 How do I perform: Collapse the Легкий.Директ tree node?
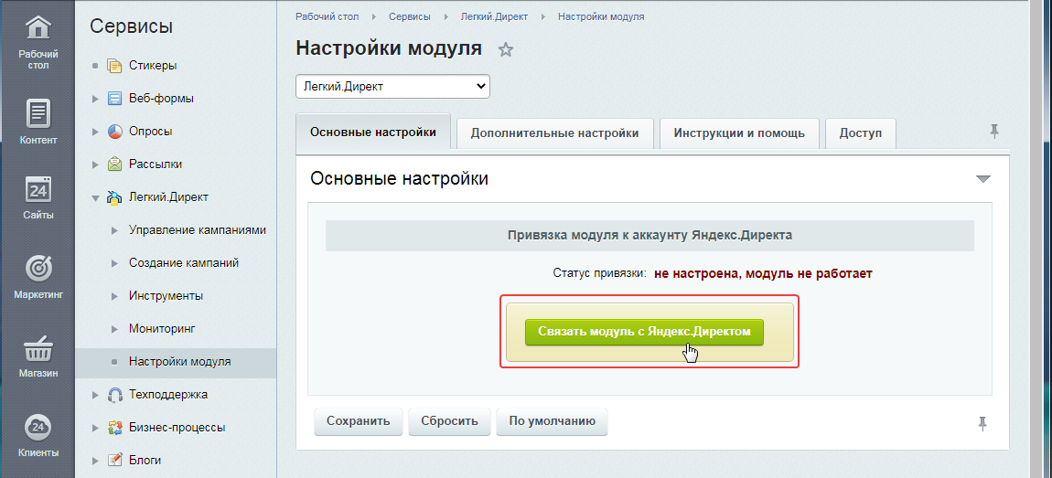point(95,198)
